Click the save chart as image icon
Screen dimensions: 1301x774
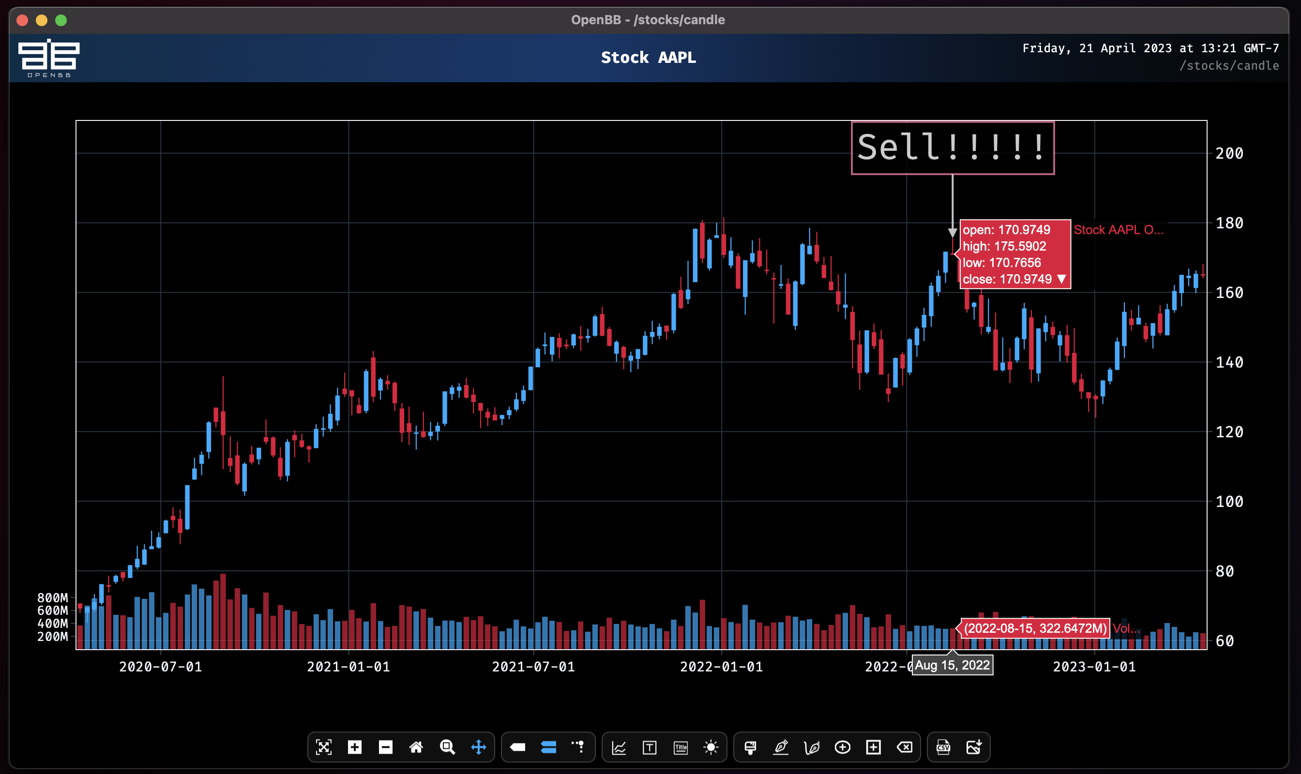pyautogui.click(x=974, y=747)
